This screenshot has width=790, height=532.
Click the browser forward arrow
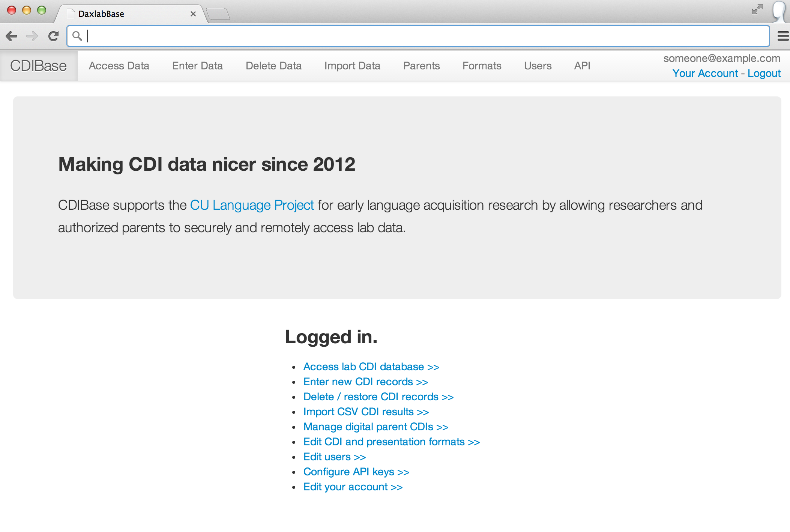(x=32, y=36)
